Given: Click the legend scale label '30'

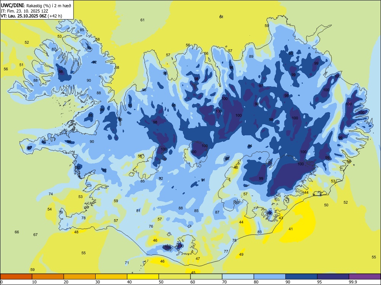Looking at the screenshot, I should pos(98,282).
